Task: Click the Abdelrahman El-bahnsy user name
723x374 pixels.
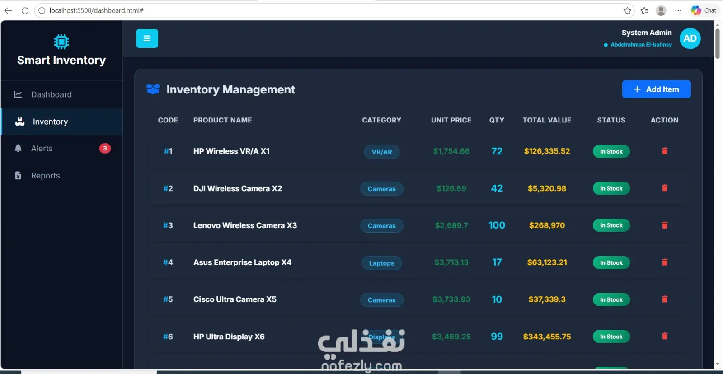Action: click(641, 45)
